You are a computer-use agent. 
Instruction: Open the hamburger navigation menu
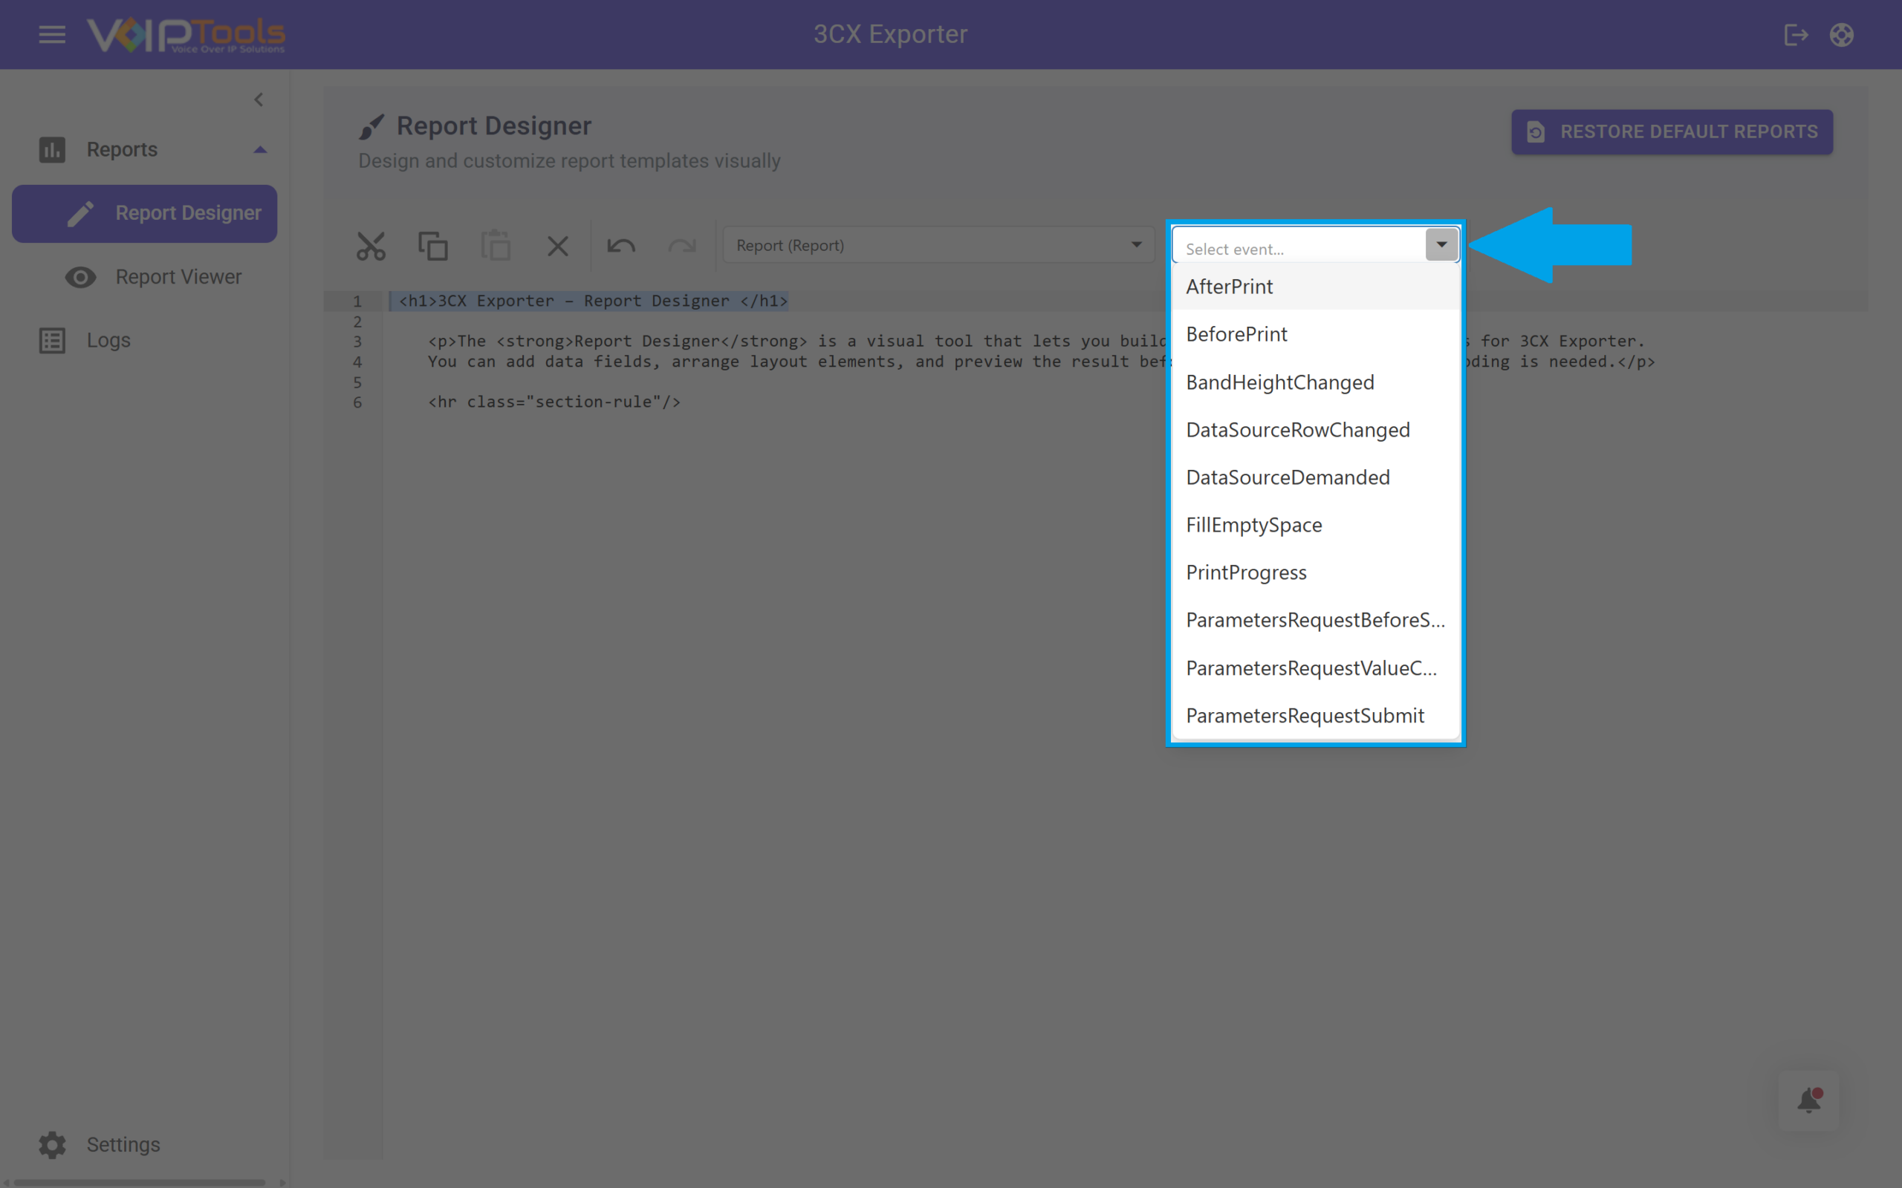coord(52,35)
